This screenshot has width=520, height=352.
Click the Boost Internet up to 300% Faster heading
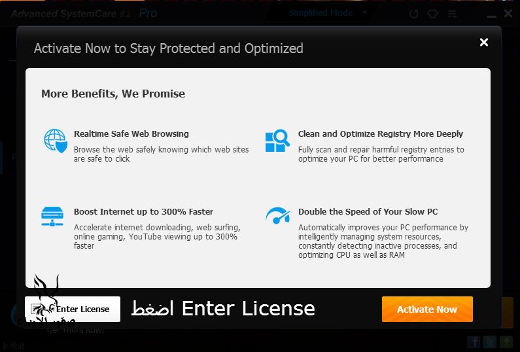pyautogui.click(x=143, y=211)
